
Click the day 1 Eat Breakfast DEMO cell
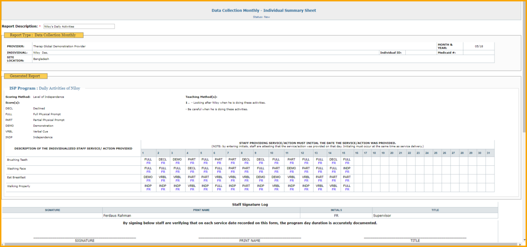(148, 178)
